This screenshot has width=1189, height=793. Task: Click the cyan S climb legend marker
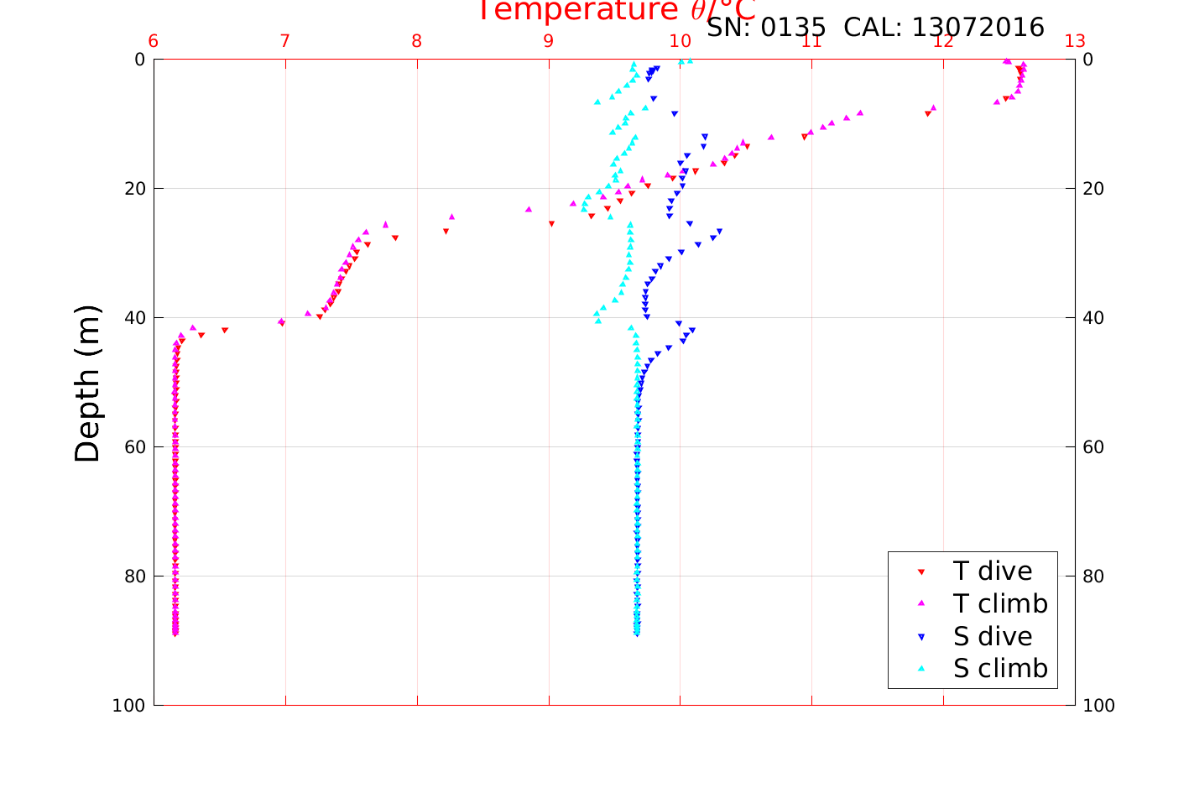coord(920,669)
